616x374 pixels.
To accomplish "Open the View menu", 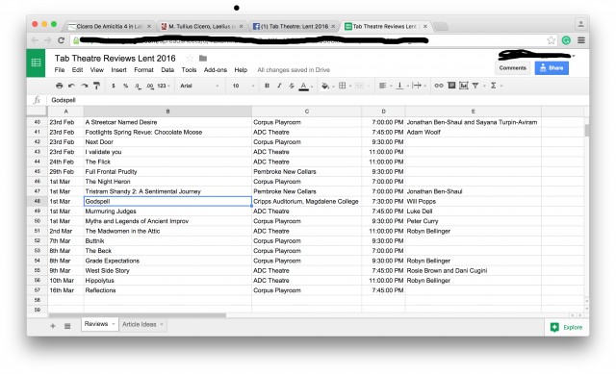I will click(96, 70).
